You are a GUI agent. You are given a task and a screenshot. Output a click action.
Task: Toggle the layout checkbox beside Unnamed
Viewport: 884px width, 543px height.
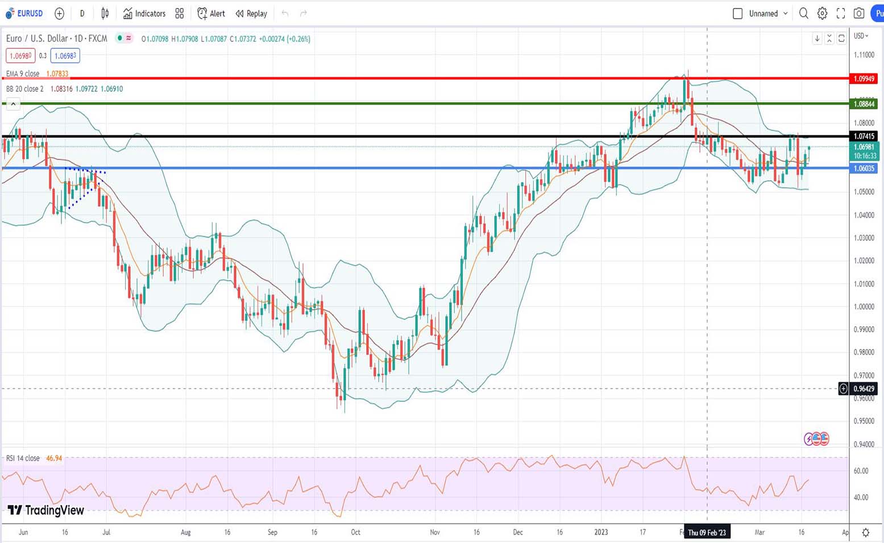click(737, 13)
